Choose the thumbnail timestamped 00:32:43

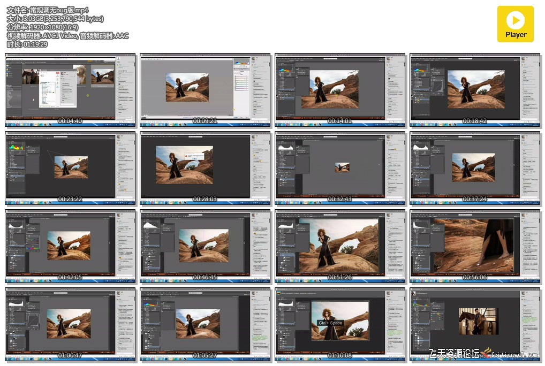(340, 169)
